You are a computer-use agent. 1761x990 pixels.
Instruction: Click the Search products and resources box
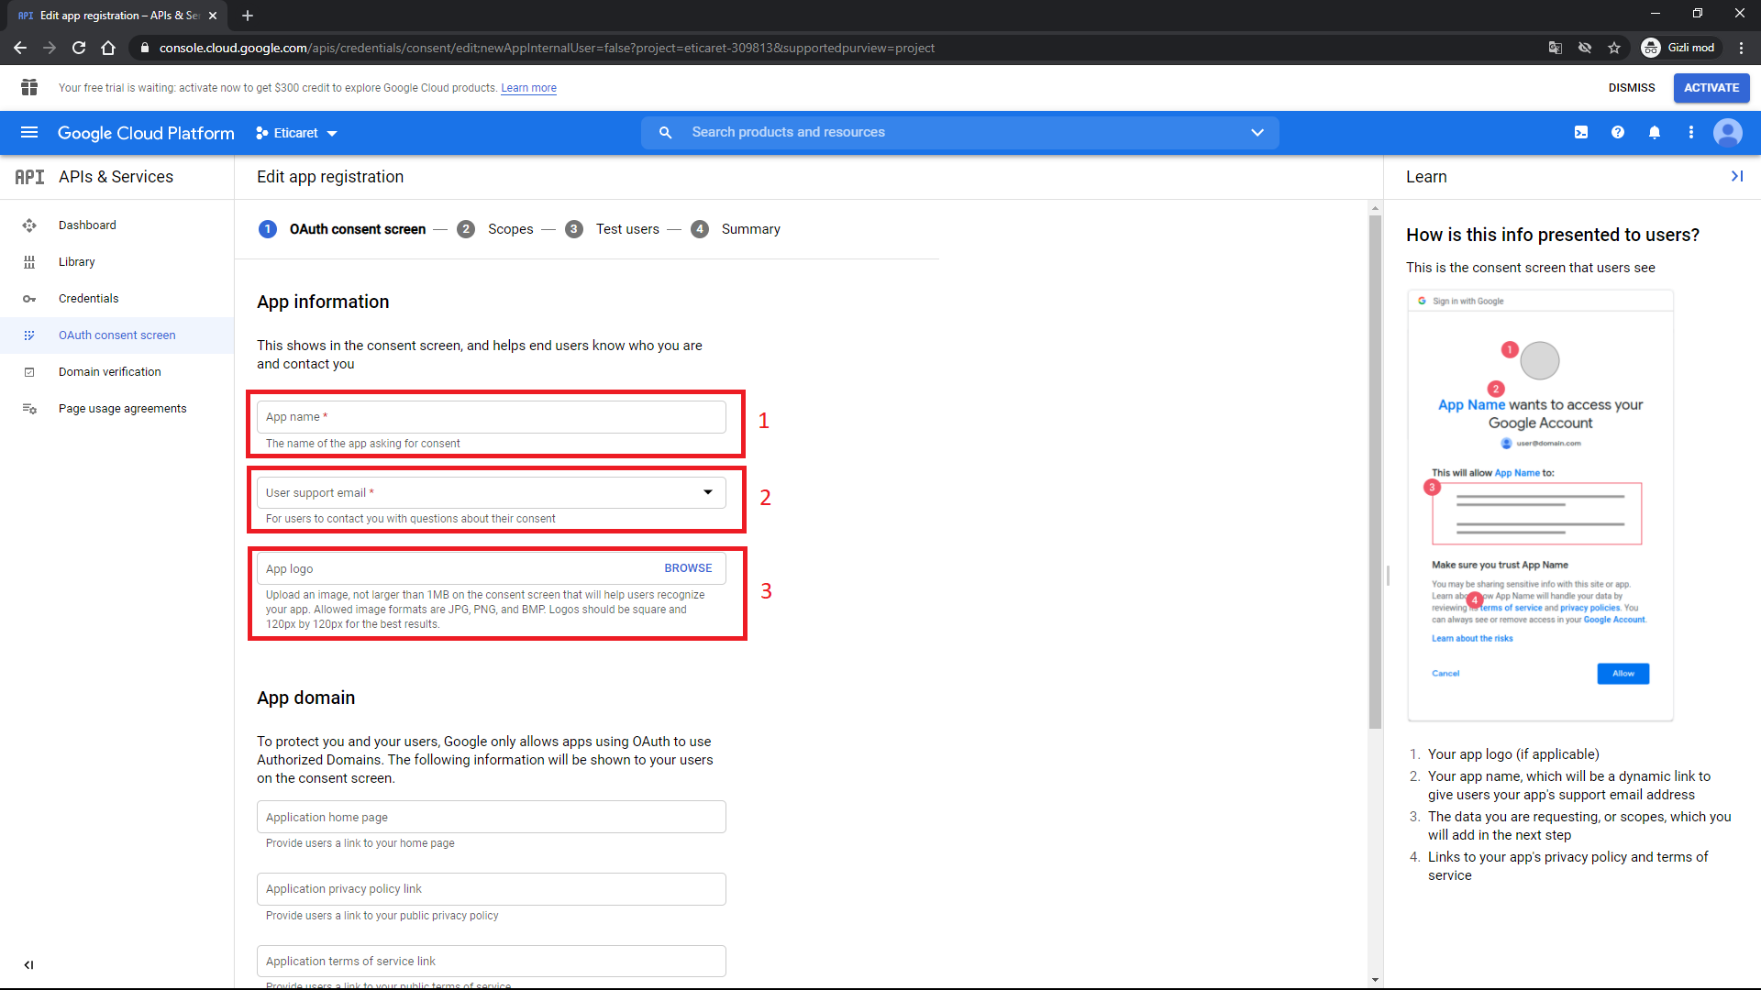(x=959, y=133)
